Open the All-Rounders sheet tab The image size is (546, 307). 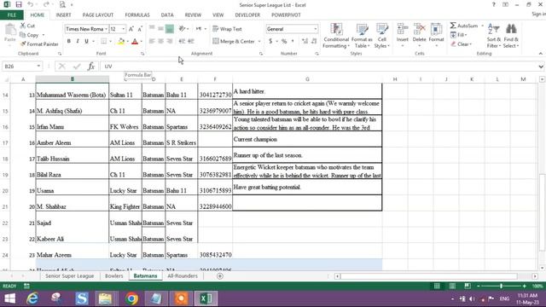click(x=183, y=275)
